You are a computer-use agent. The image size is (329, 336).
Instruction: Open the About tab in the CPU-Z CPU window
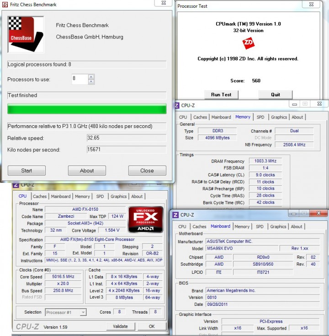(137, 196)
